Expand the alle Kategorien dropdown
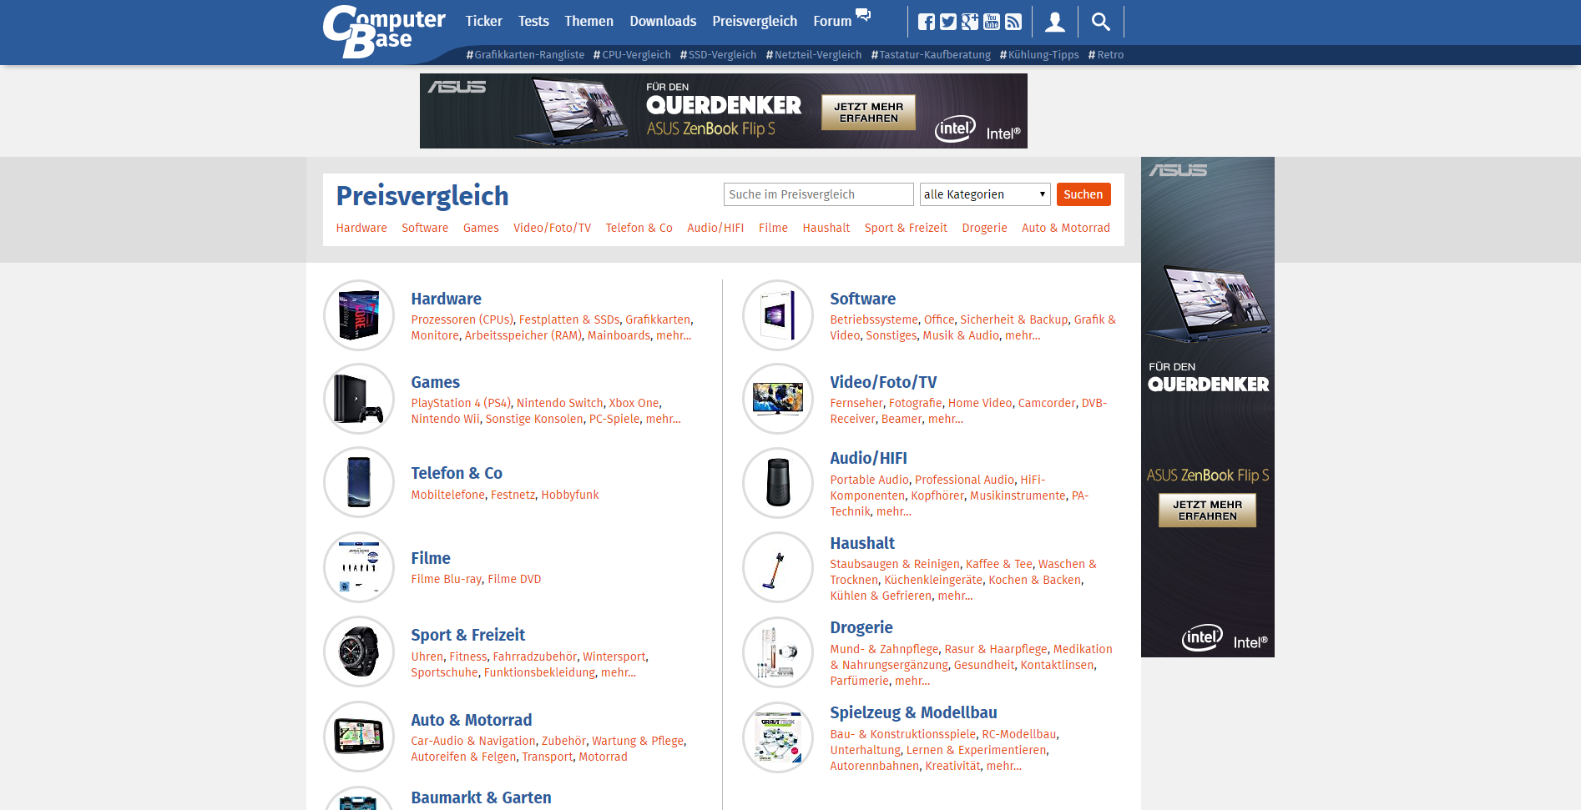 [x=985, y=194]
